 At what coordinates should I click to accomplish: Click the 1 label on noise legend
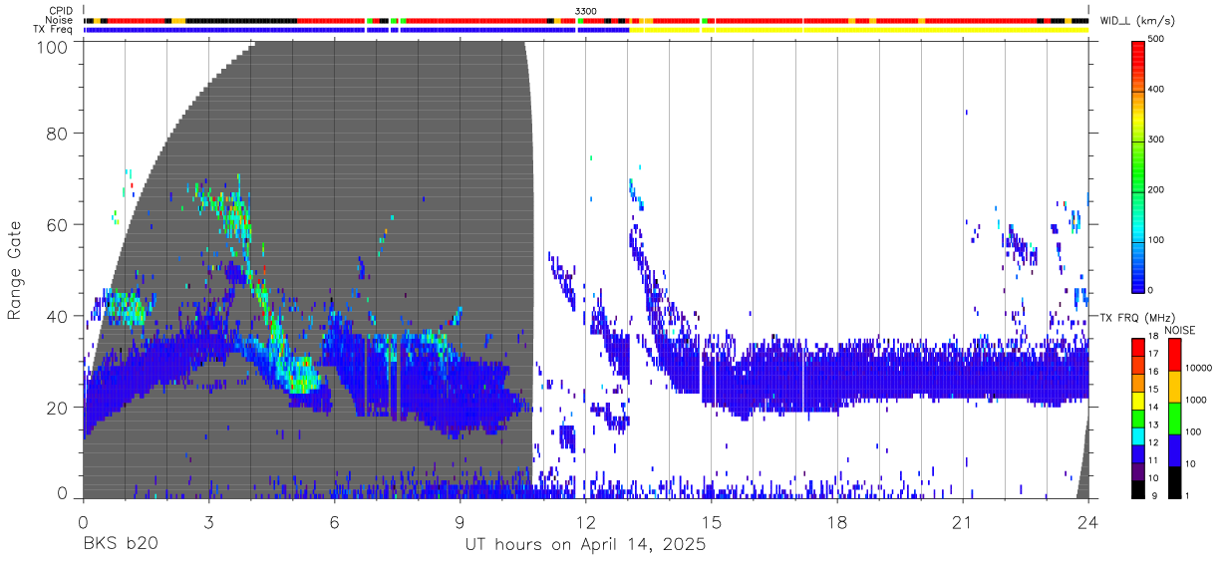point(1187,496)
